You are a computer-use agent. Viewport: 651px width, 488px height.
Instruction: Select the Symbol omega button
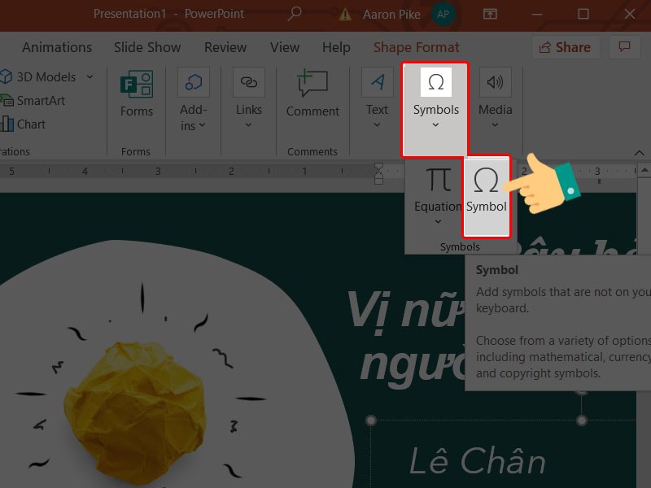(x=487, y=189)
